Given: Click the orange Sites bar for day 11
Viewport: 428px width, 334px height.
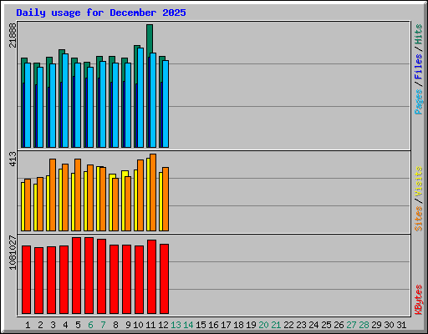Looking at the screenshot, I should 153,192.
